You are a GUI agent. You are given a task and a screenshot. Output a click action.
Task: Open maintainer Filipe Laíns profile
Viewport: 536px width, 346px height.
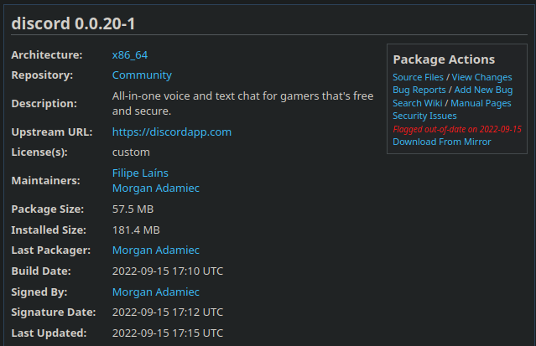pyautogui.click(x=140, y=173)
